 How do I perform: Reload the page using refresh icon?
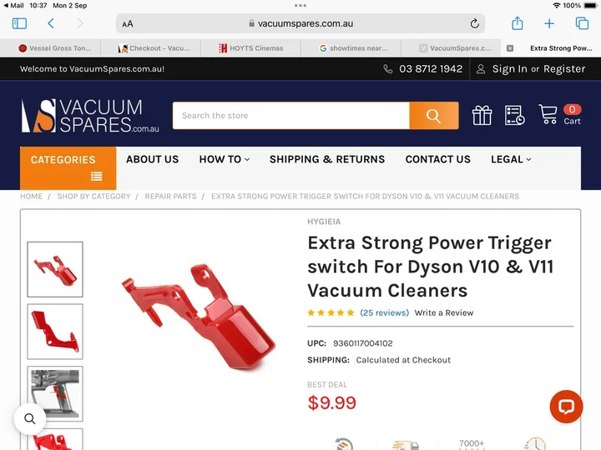tap(474, 23)
